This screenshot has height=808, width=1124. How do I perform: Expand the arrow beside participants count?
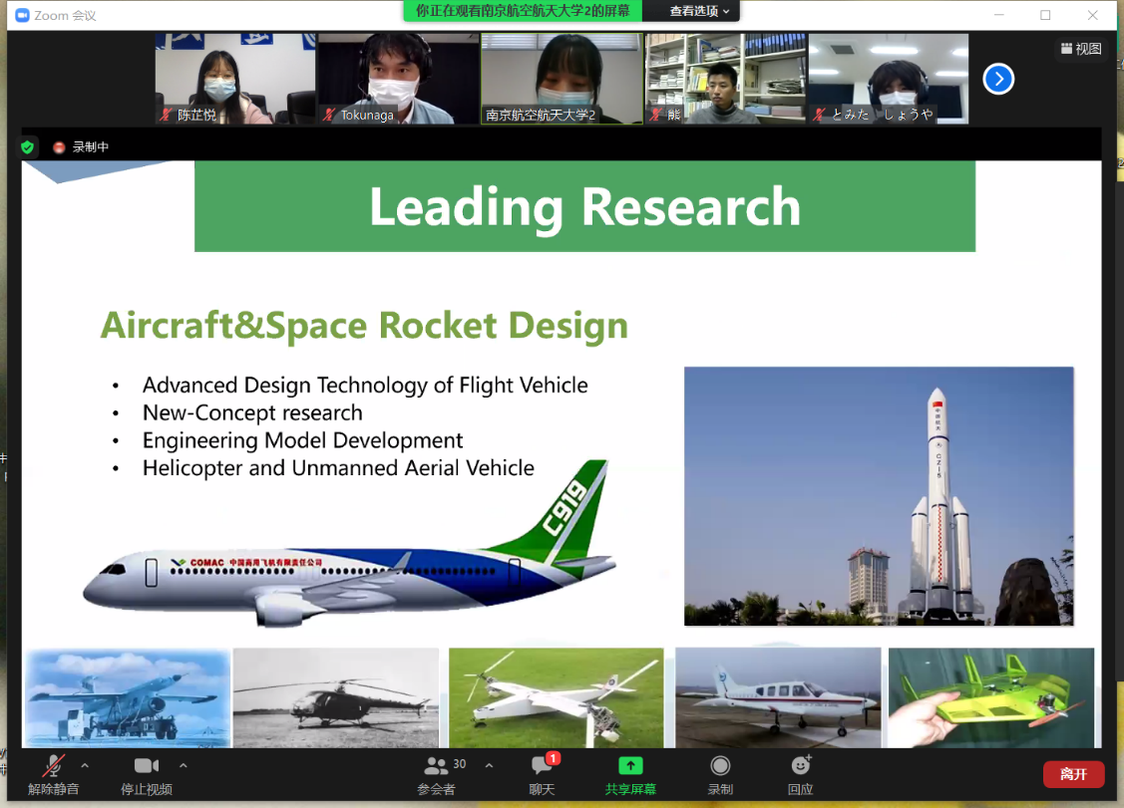tap(489, 765)
